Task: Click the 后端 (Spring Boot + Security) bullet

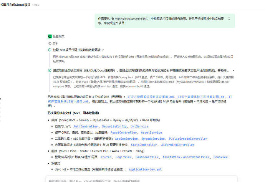Action: 106,120
